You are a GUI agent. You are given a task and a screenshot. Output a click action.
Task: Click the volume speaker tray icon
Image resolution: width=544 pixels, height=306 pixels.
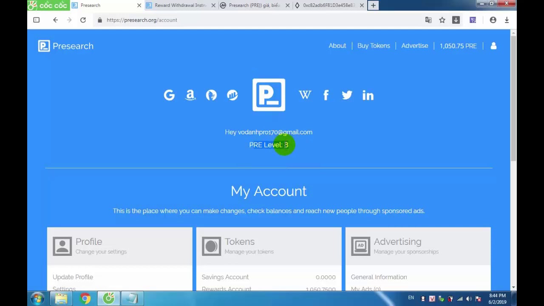coord(469,299)
